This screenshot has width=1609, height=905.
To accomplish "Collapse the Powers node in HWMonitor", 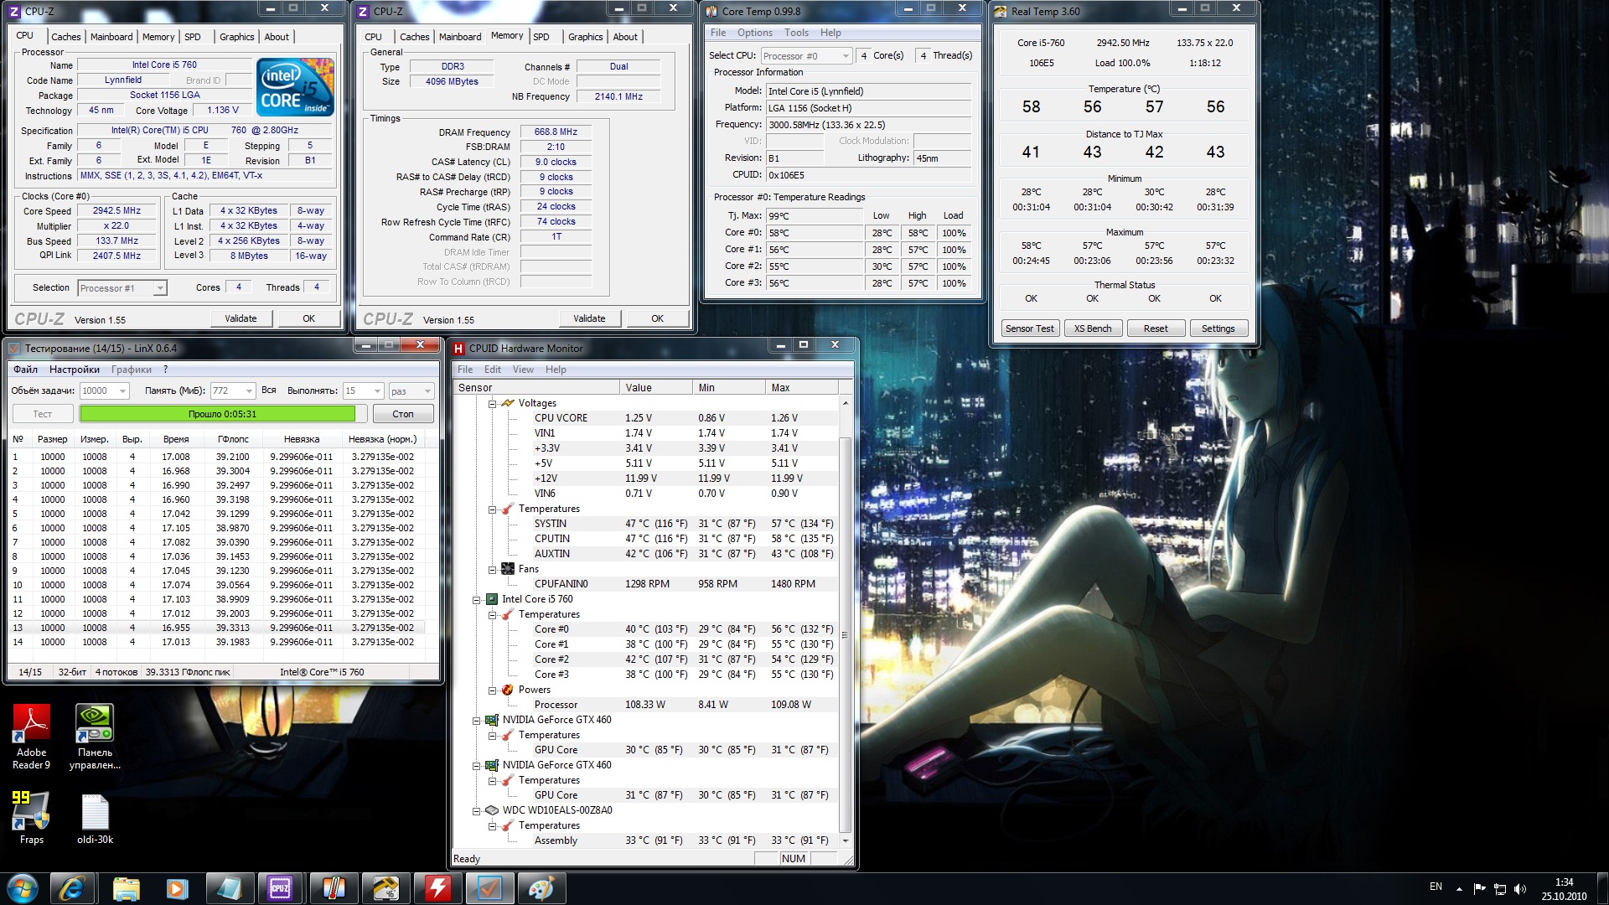I will 493,690.
